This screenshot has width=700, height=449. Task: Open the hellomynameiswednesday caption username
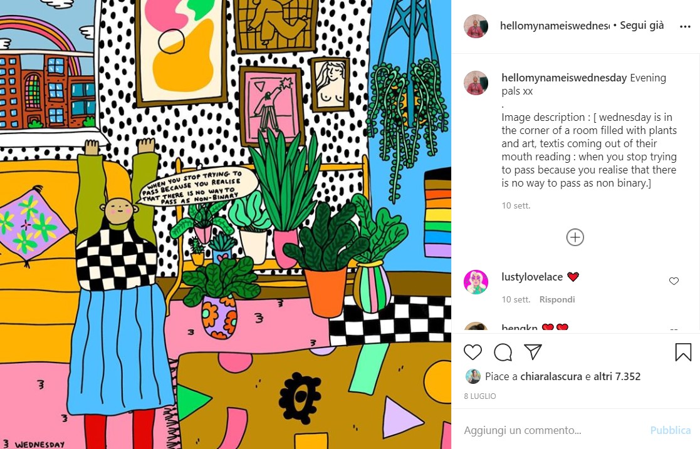click(564, 78)
